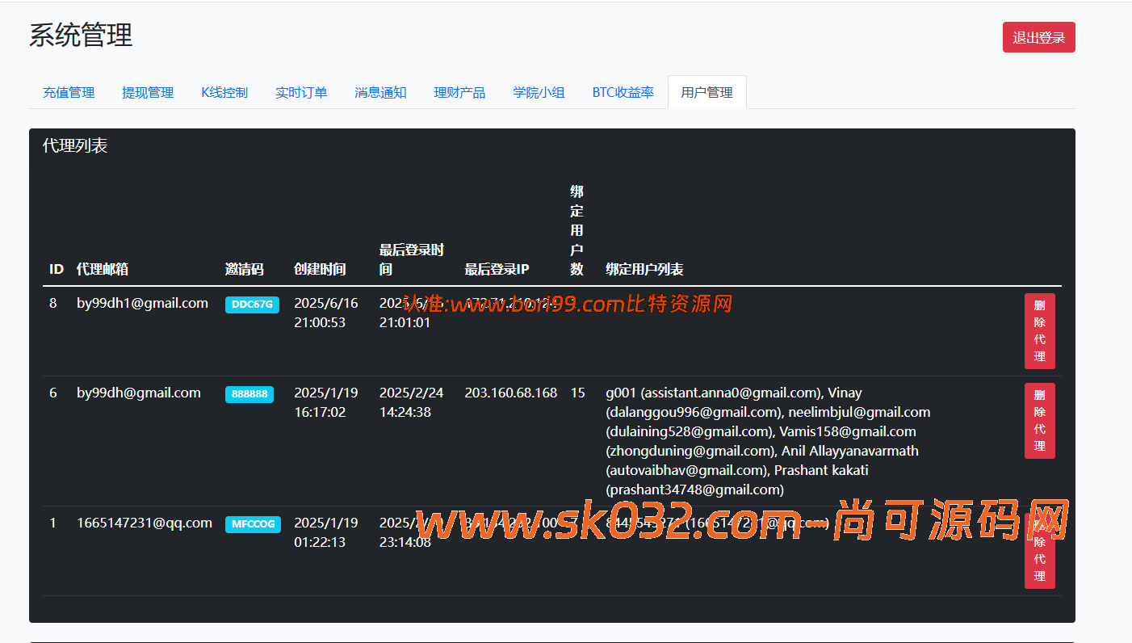Click the by99dh@gmail.com agent email
The image size is (1132, 643).
tap(139, 393)
